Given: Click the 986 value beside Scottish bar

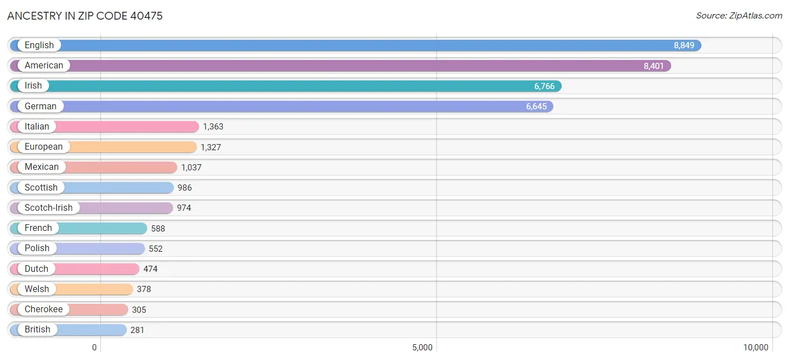Looking at the screenshot, I should click(x=185, y=188).
